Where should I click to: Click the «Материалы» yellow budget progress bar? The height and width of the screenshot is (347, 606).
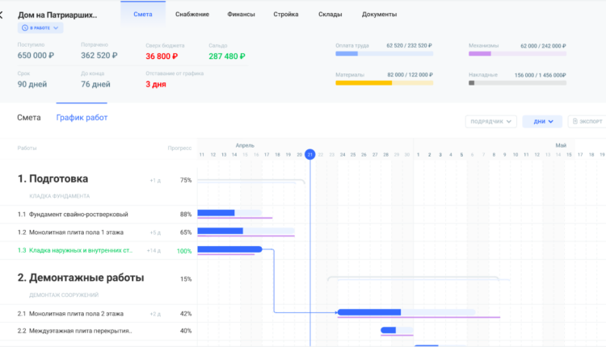coord(384,83)
